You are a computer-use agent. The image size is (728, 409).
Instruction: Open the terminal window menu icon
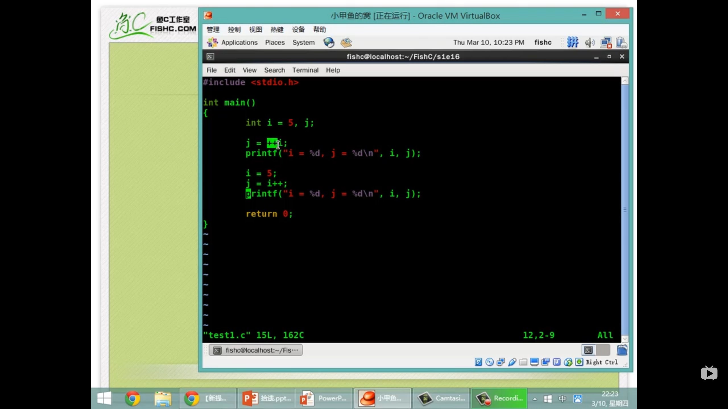point(210,57)
